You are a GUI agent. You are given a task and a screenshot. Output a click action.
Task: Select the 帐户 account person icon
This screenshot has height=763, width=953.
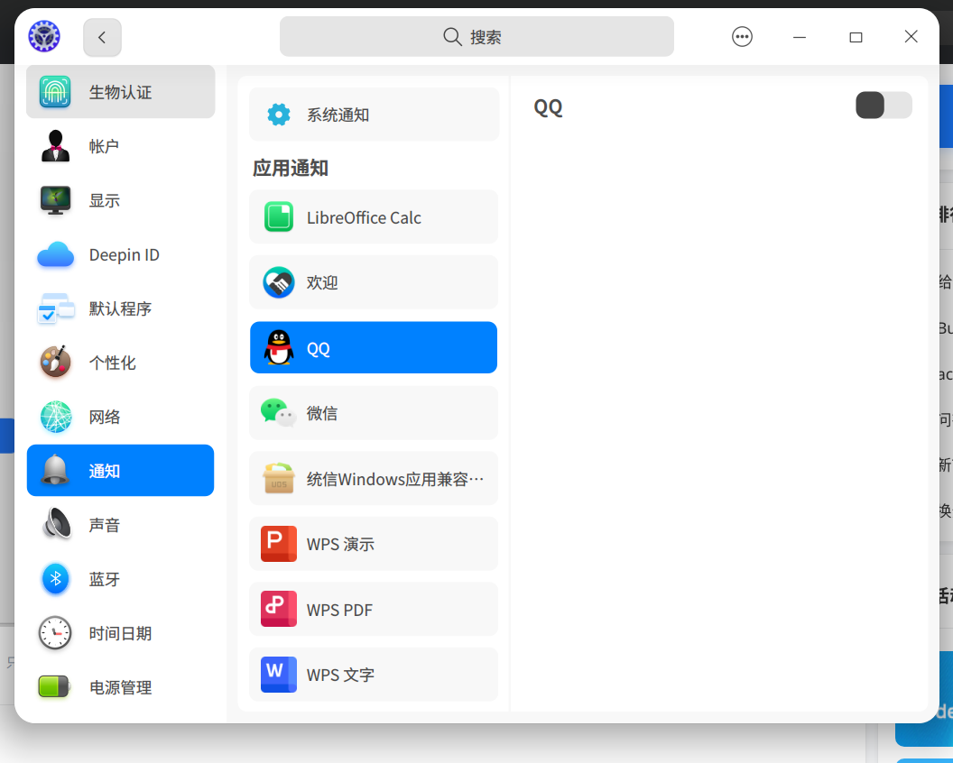(55, 146)
